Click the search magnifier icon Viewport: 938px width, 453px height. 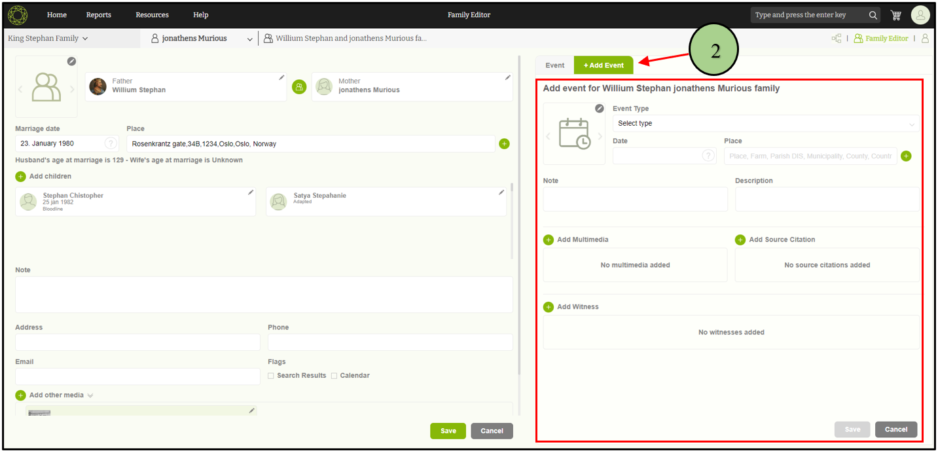pyautogui.click(x=873, y=15)
